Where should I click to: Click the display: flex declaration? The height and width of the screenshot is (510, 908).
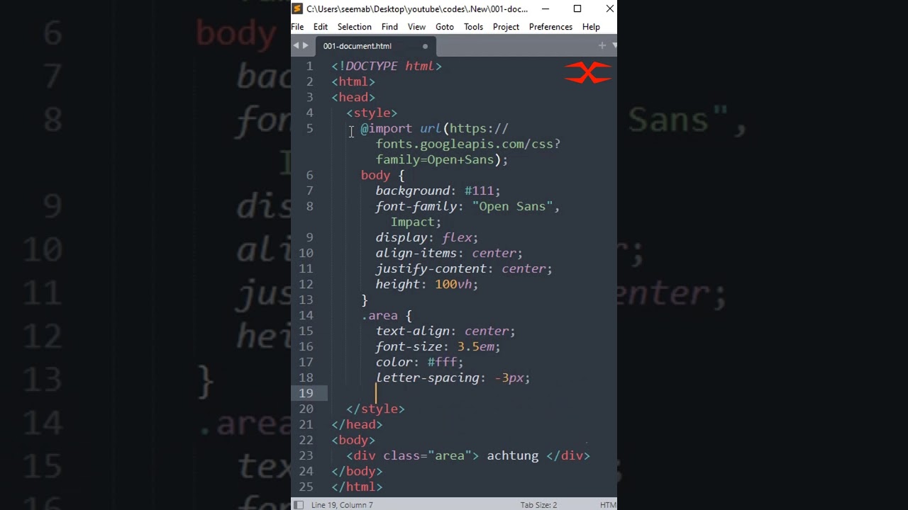pos(427,237)
